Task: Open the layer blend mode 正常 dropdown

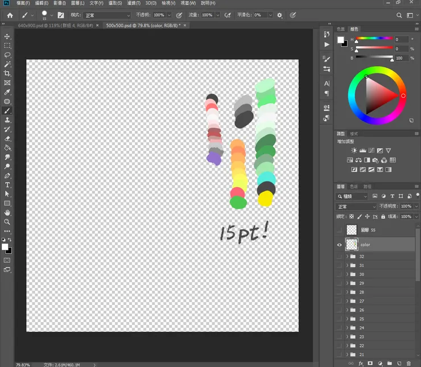Action: [x=355, y=207]
